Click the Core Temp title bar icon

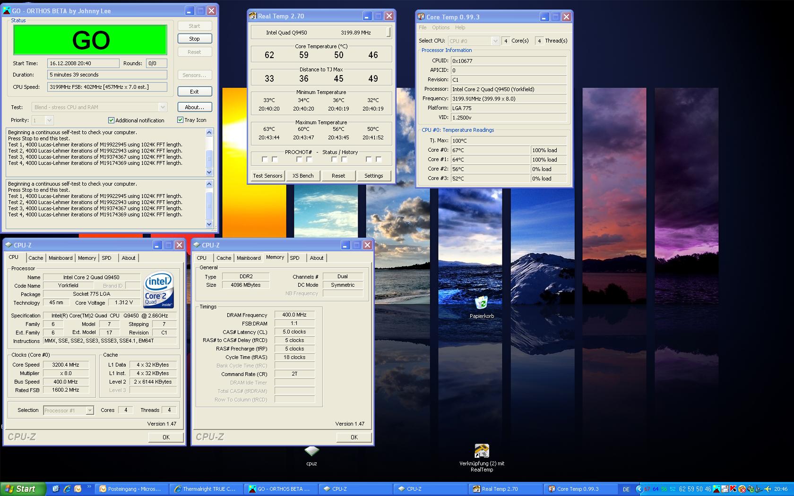(x=421, y=17)
